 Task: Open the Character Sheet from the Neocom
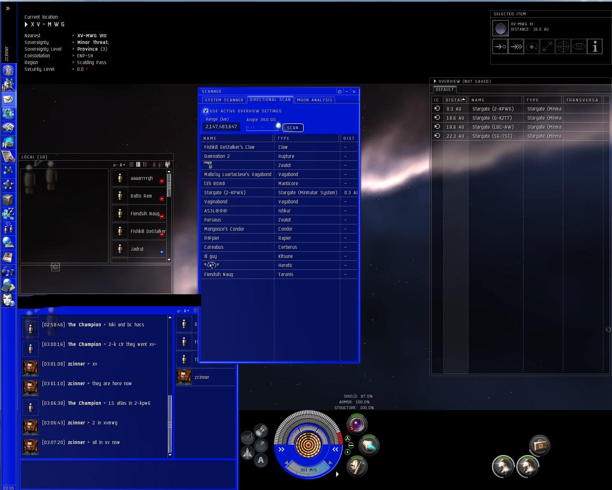(x=8, y=70)
